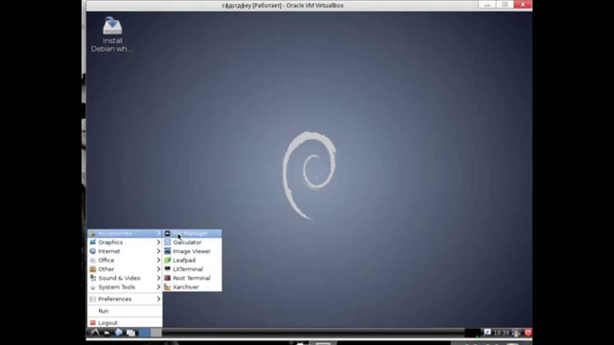Open the network status tray icon
The width and height of the screenshot is (614, 345).
pos(517,333)
